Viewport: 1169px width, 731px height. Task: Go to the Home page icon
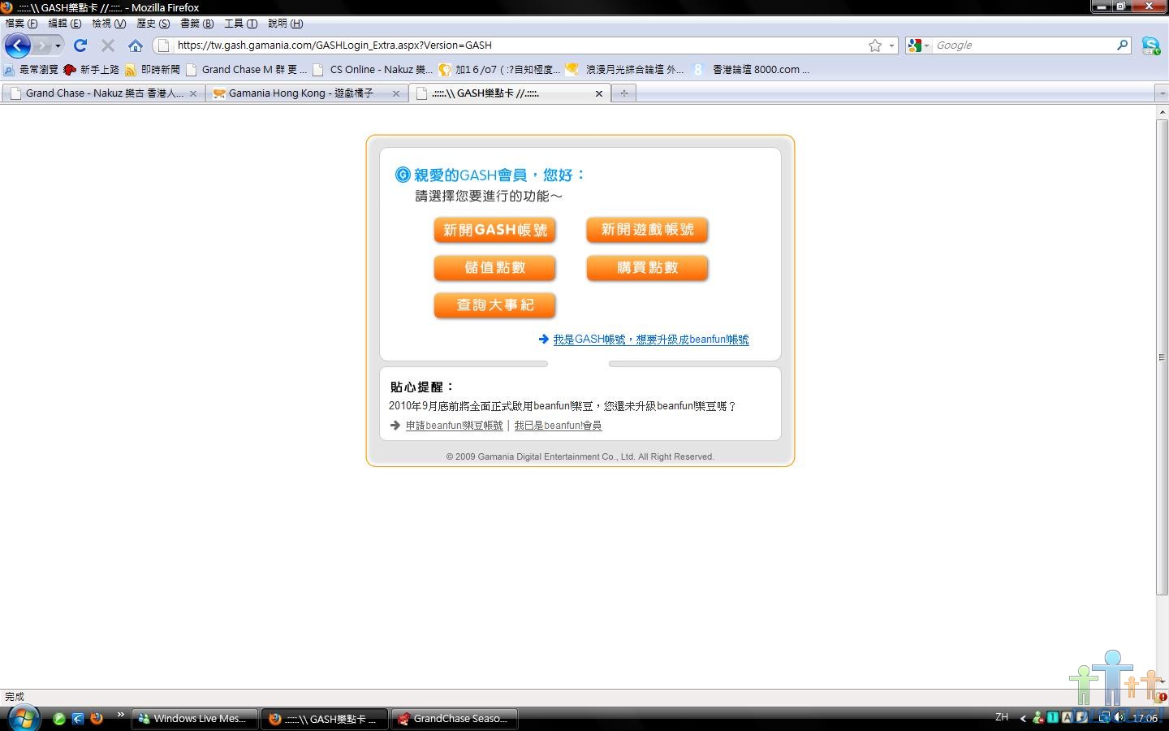tap(136, 45)
